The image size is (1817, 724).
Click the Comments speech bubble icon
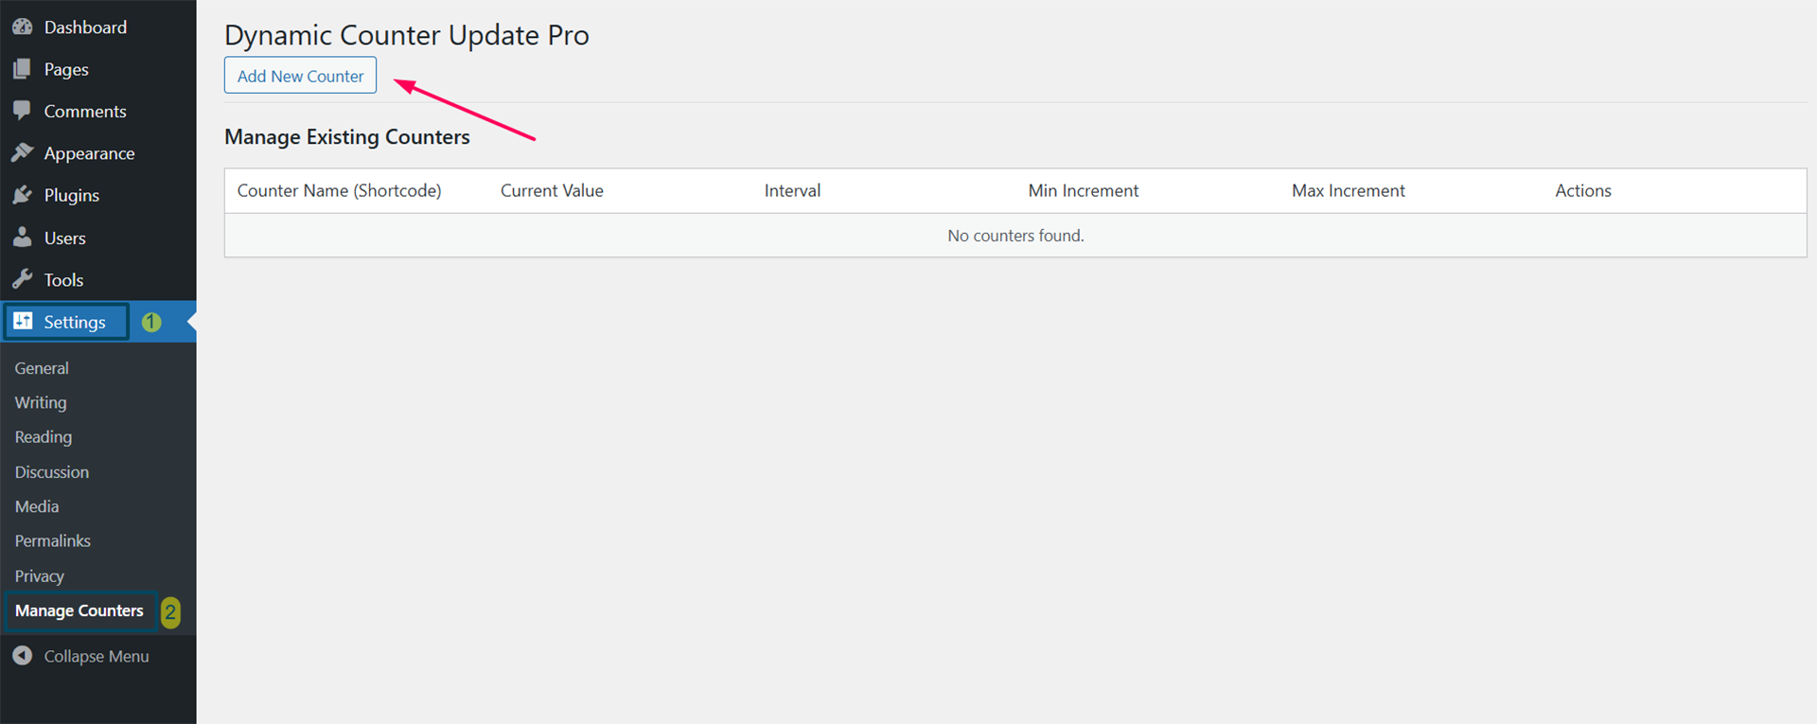click(23, 111)
